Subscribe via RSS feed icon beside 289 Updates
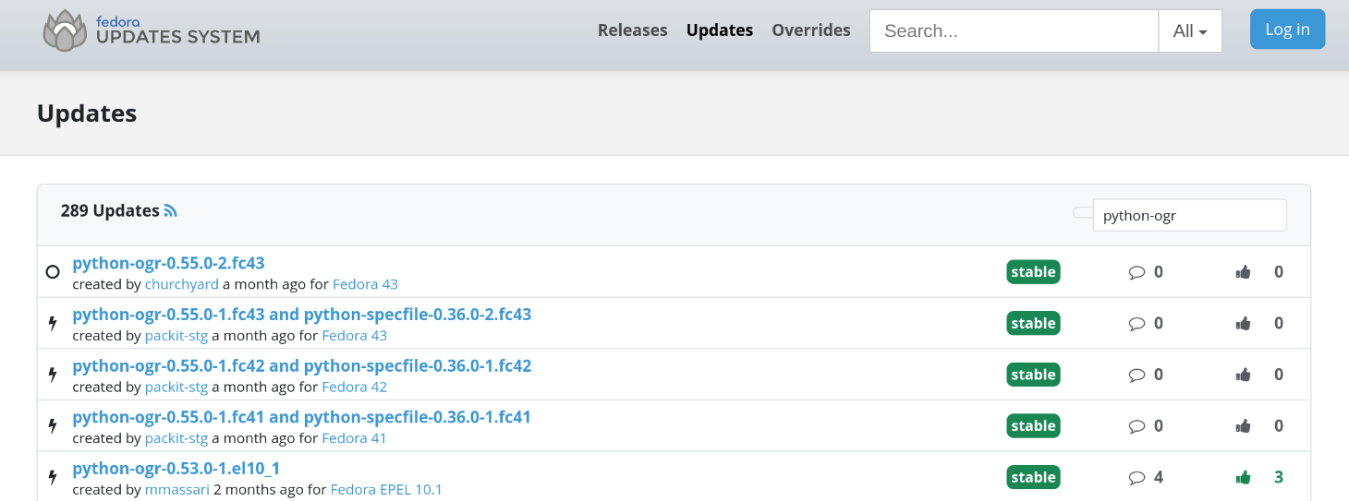This screenshot has width=1349, height=501. (x=170, y=210)
